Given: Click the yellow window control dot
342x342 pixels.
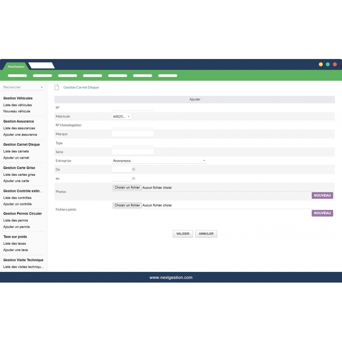Looking at the screenshot, I should click(321, 64).
